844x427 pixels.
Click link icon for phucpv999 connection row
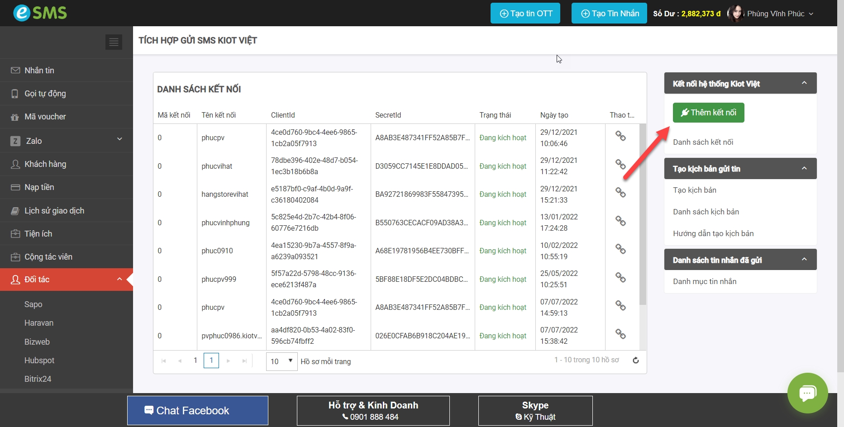coord(620,277)
